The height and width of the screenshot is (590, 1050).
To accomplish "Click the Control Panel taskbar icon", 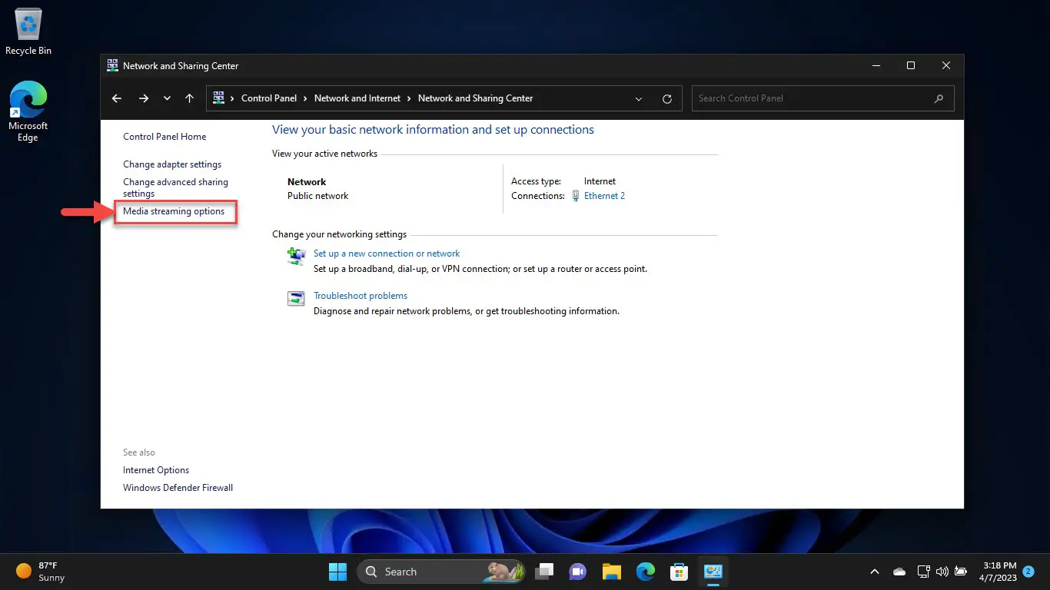I will click(x=713, y=572).
